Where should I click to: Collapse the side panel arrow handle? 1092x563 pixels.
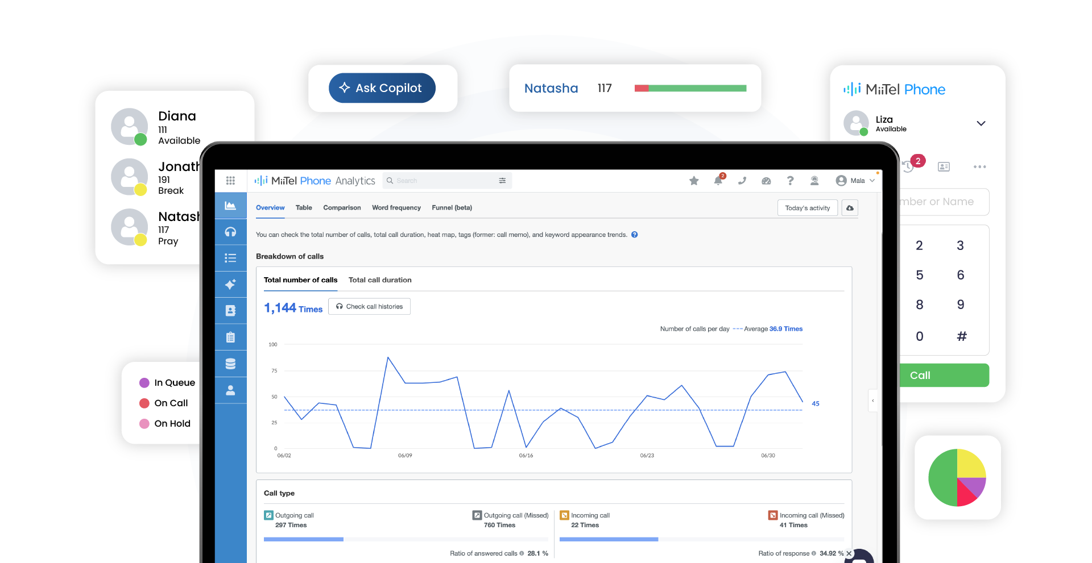pyautogui.click(x=873, y=401)
